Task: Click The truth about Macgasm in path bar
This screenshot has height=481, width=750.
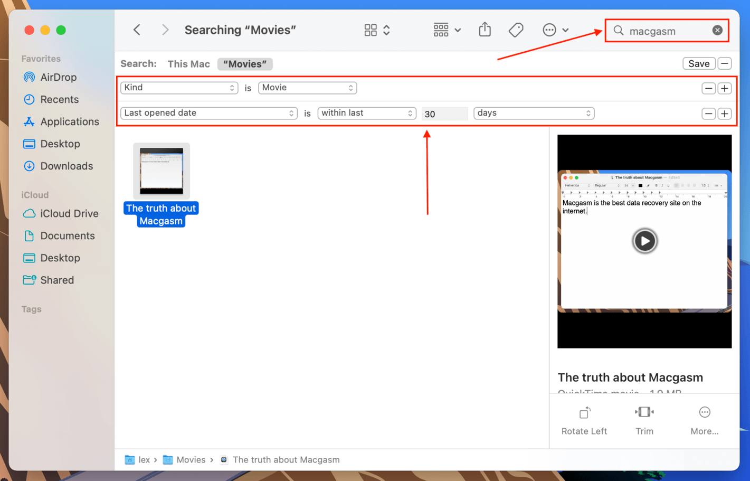Action: pos(280,460)
